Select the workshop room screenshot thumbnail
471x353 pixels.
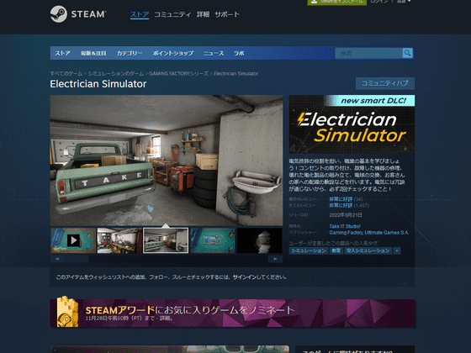click(x=119, y=240)
